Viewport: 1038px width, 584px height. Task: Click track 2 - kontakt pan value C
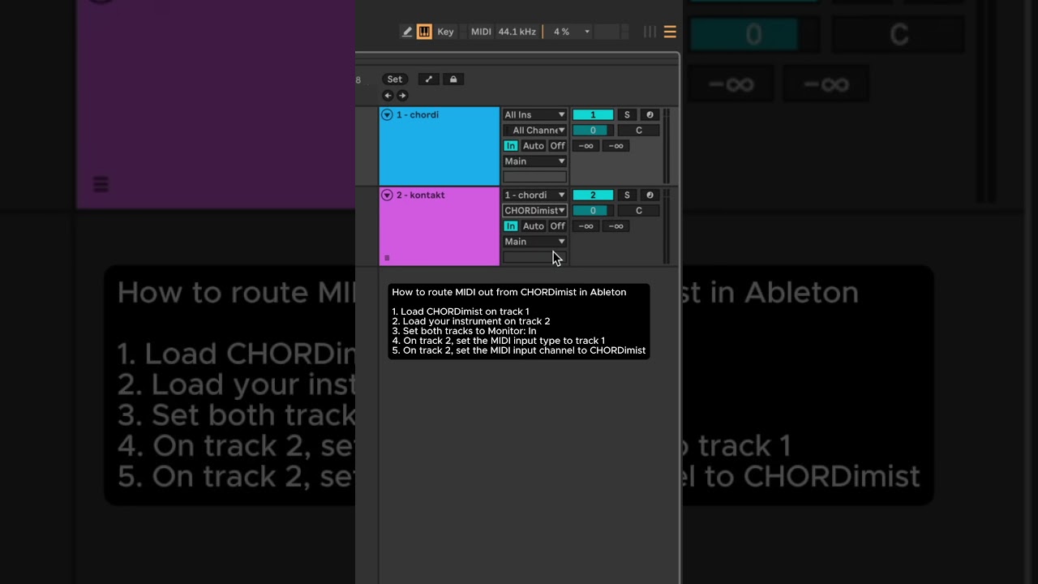[639, 211]
